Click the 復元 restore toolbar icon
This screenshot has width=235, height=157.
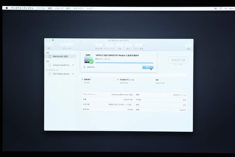pos(128,45)
